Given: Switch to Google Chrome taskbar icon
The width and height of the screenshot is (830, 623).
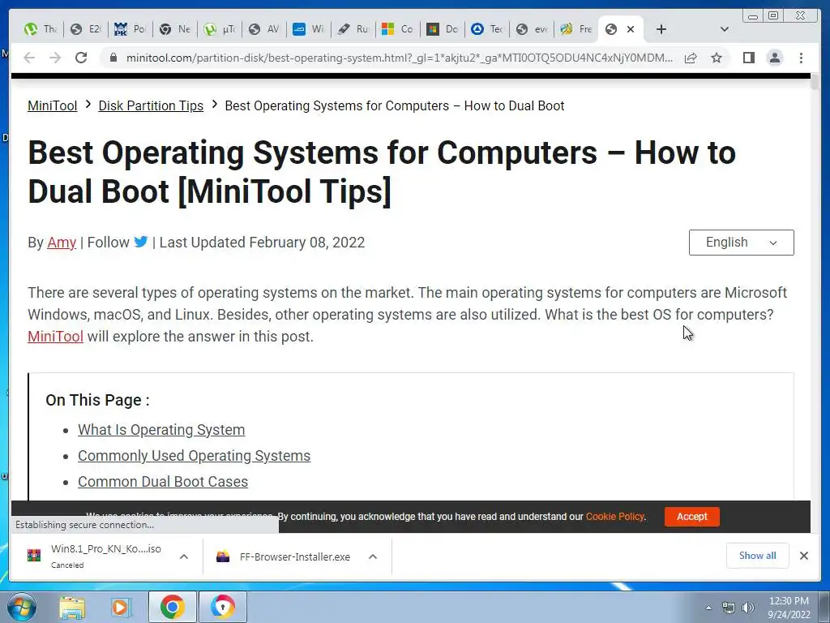Looking at the screenshot, I should click(x=172, y=607).
